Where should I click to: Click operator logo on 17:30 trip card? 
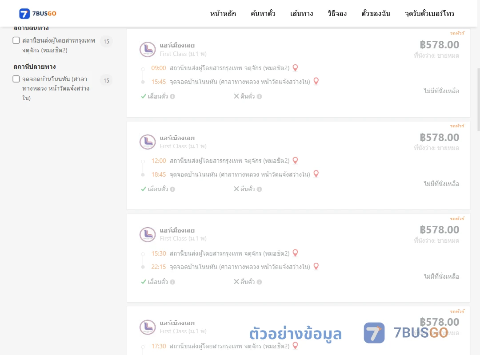(x=148, y=327)
